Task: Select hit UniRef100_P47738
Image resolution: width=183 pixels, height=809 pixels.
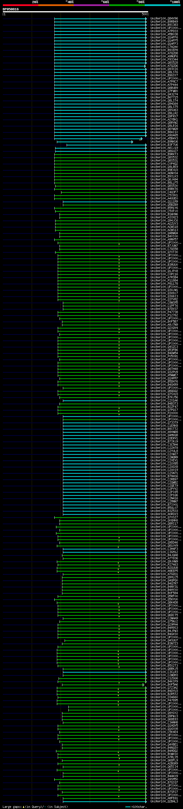Action: click(164, 313)
